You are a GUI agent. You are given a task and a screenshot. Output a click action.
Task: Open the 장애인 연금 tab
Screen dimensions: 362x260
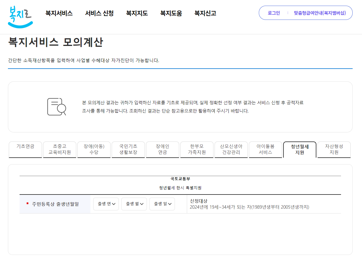click(163, 149)
